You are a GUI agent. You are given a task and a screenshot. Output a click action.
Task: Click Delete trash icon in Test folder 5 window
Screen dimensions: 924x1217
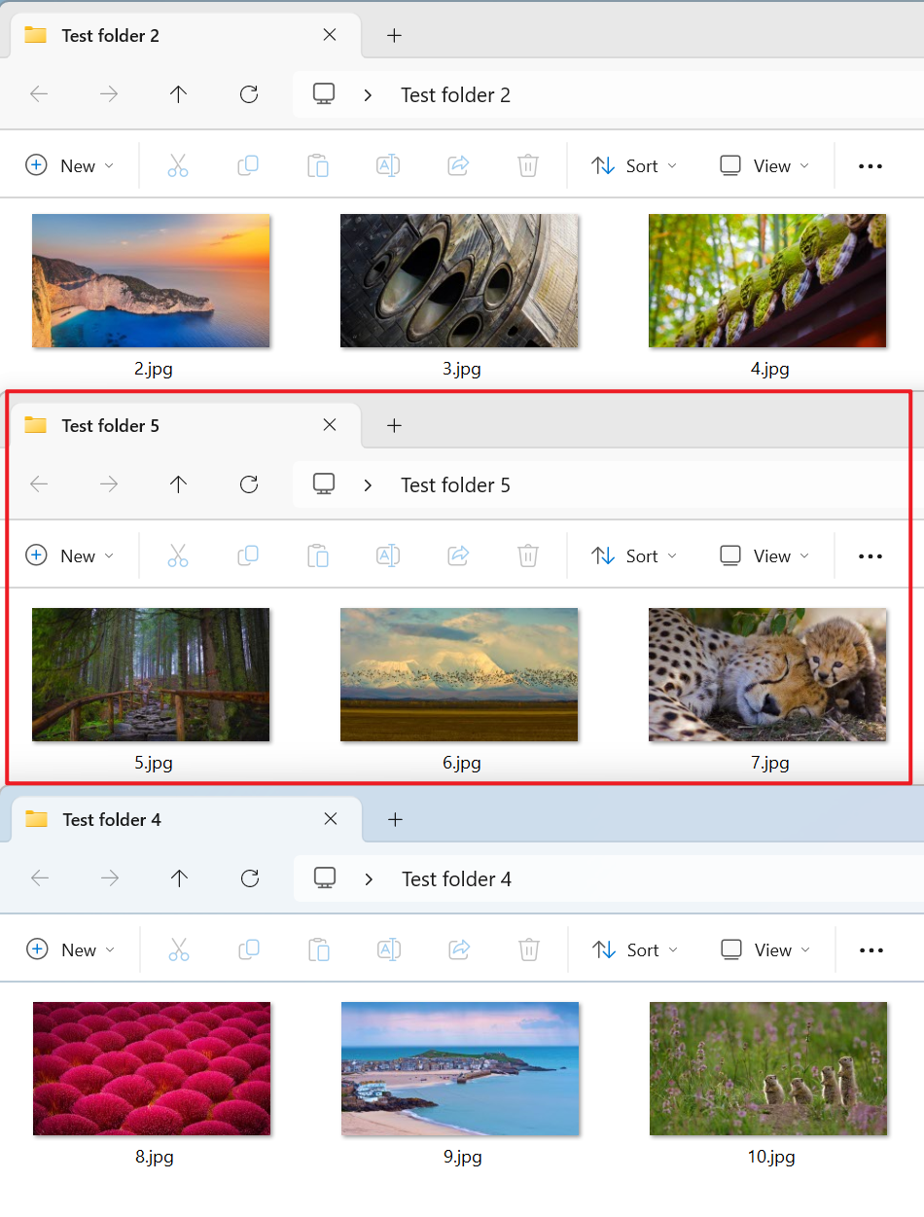coord(527,555)
